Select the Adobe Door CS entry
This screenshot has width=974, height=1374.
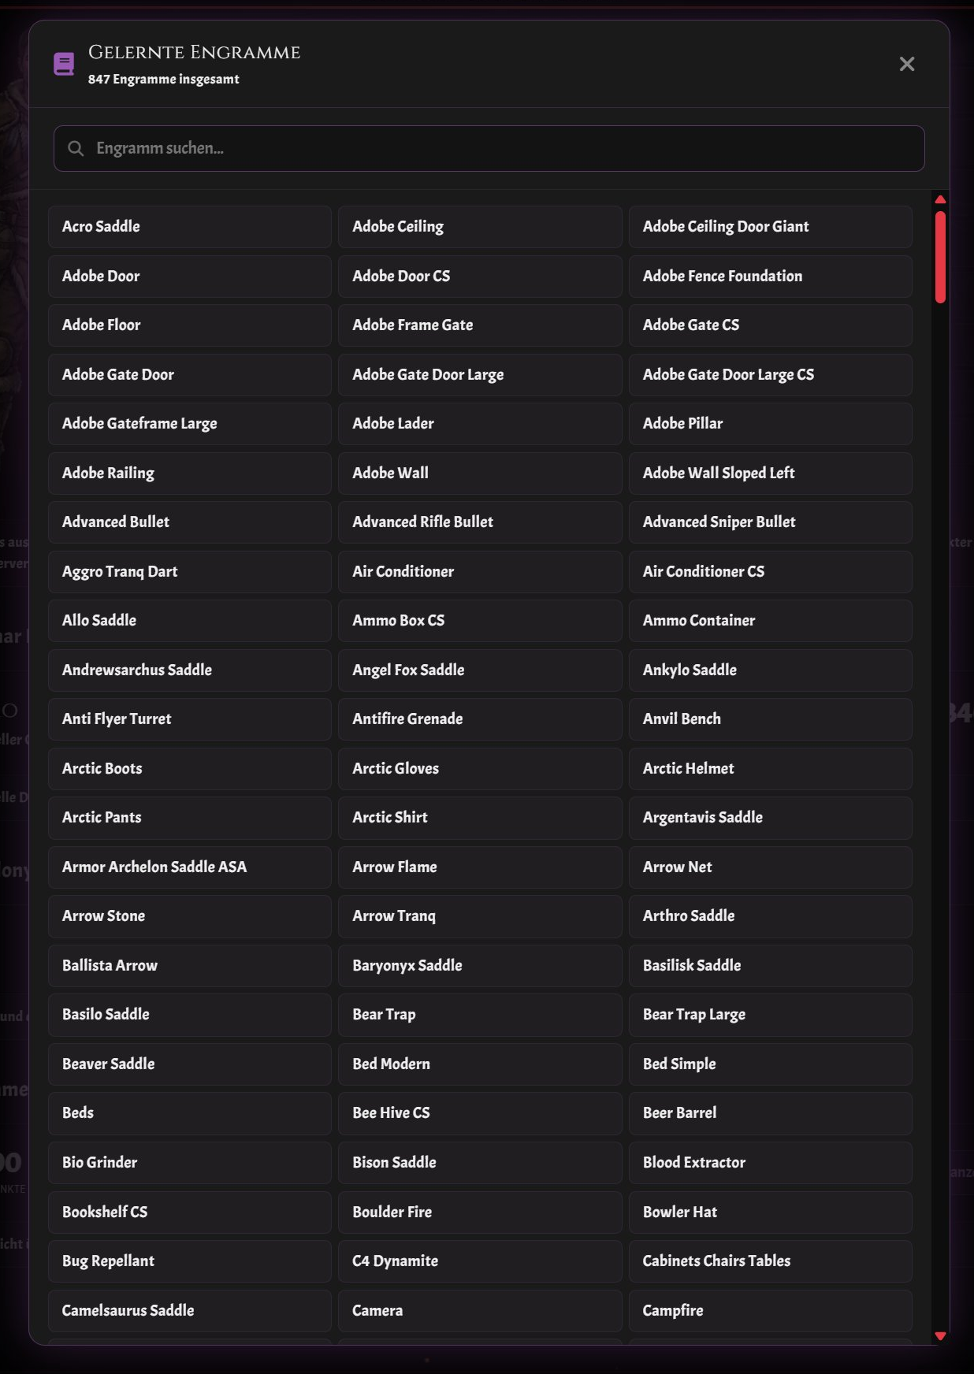coord(480,276)
